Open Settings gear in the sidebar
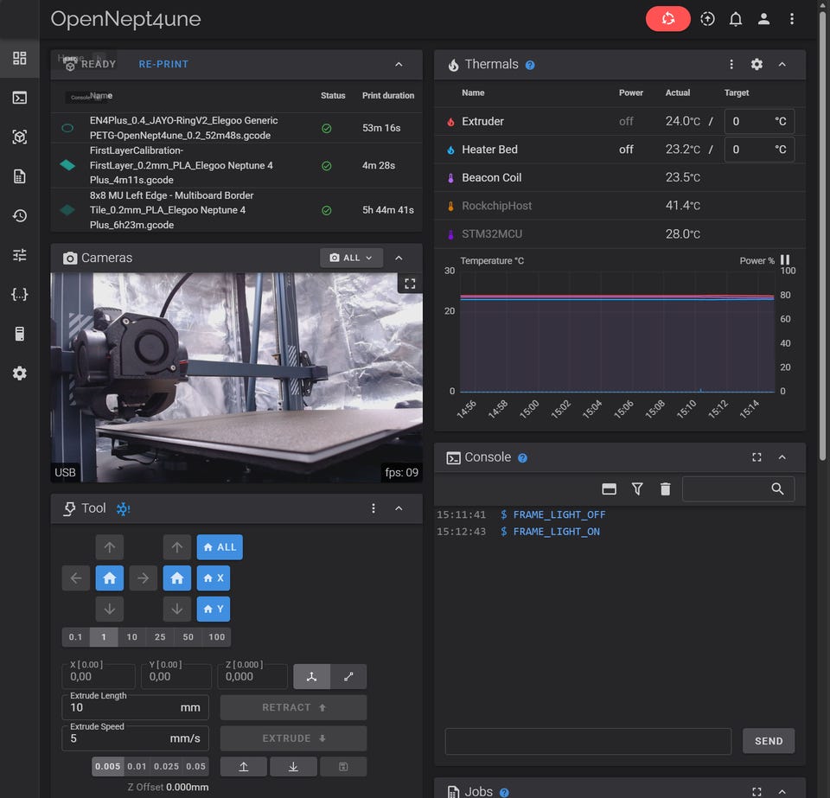 20,373
